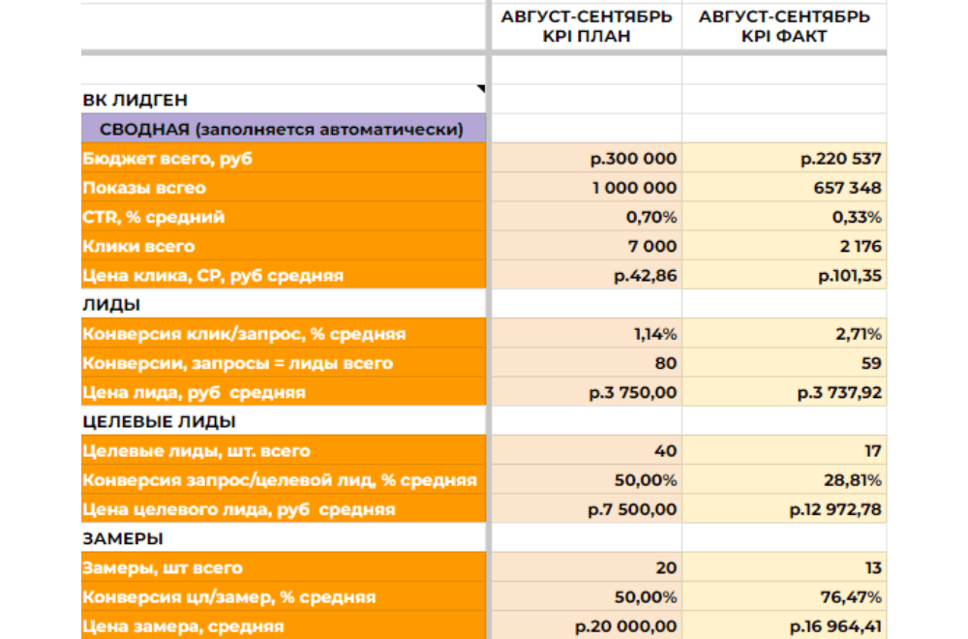968x639 pixels.
Task: Select plan click price cell р.42,86
Action: (587, 275)
